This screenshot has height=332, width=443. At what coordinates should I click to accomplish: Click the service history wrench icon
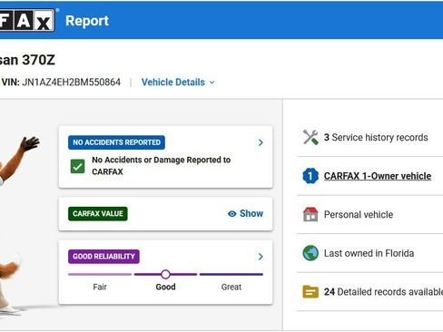[310, 137]
